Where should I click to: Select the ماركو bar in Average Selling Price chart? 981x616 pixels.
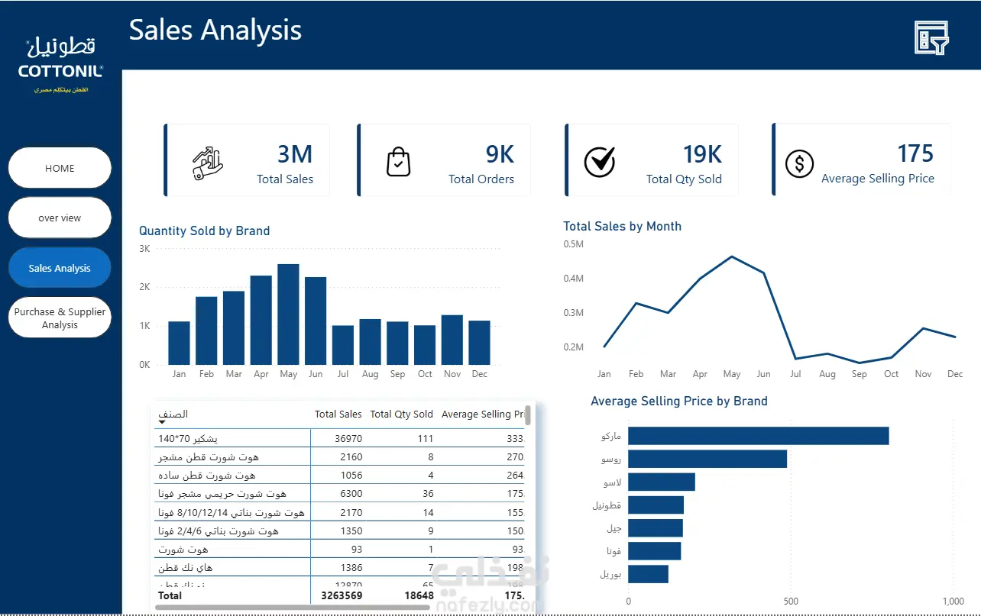(x=758, y=436)
